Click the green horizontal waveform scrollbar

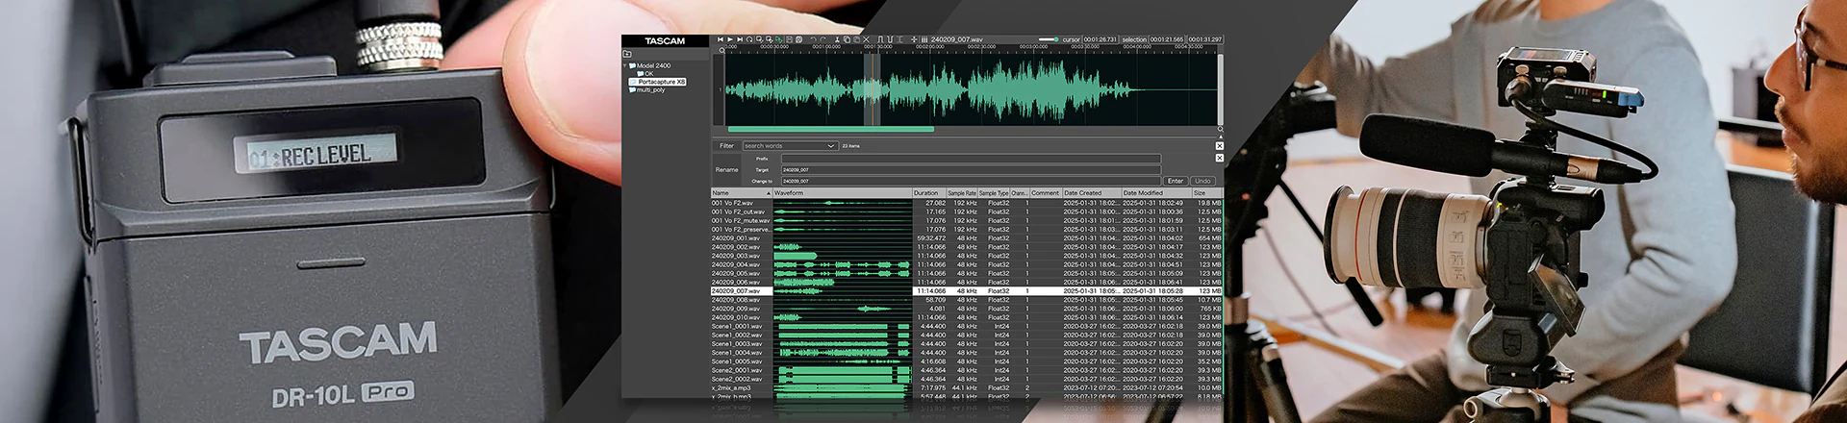coord(830,129)
